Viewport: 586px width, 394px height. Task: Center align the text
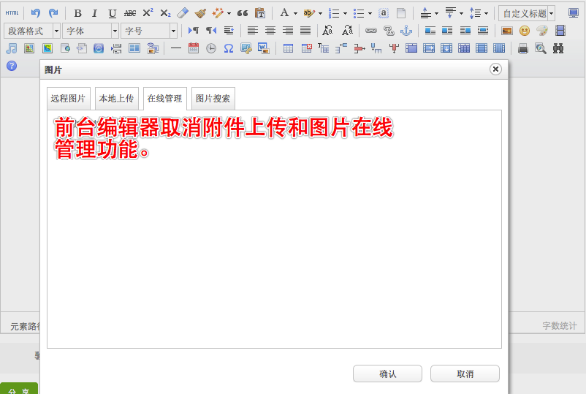point(270,31)
